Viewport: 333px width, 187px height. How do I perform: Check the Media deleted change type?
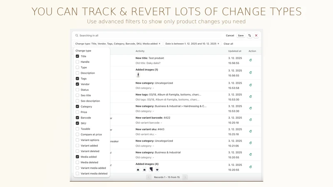pos(77,162)
